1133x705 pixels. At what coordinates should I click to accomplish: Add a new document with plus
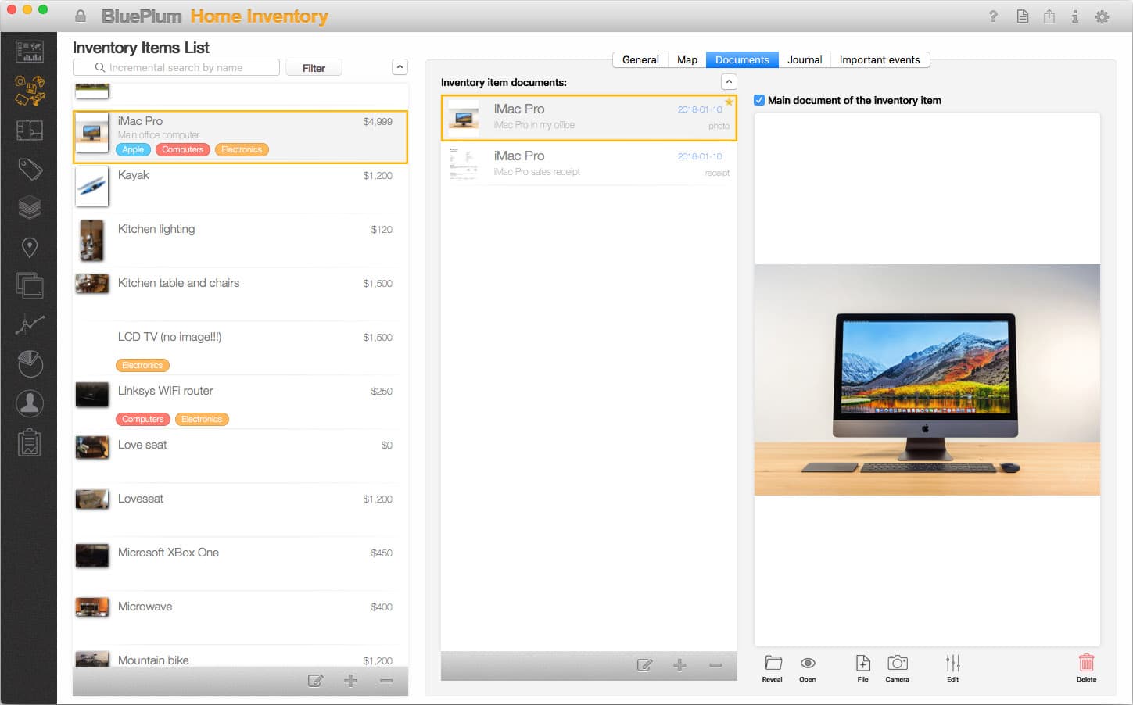point(679,665)
